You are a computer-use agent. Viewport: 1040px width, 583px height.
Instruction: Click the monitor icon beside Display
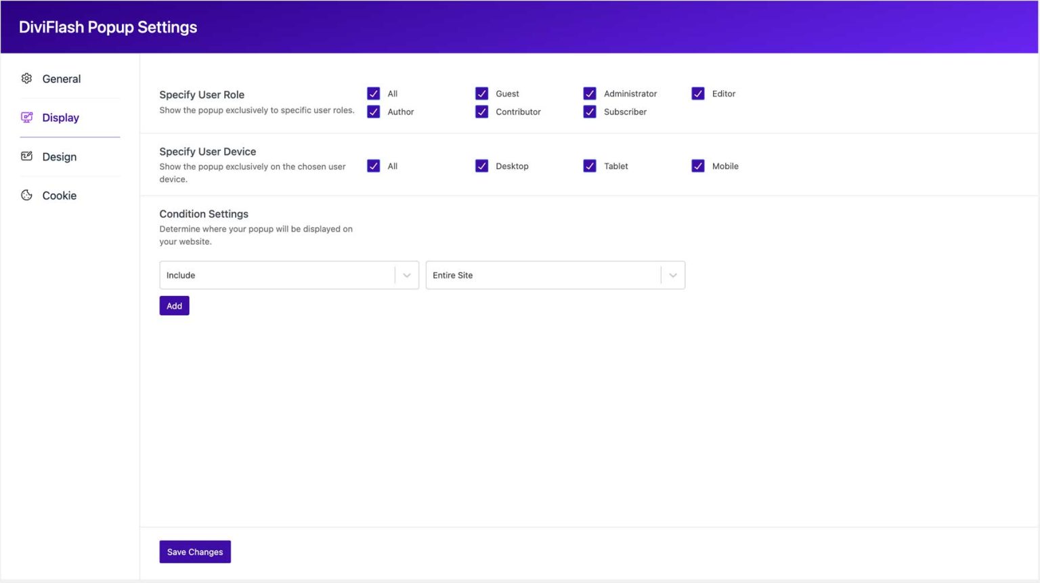coord(26,117)
